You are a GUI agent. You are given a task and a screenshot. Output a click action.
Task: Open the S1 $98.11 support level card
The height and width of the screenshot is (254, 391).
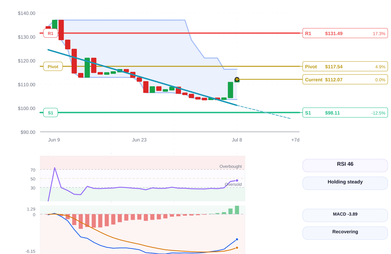coord(345,113)
